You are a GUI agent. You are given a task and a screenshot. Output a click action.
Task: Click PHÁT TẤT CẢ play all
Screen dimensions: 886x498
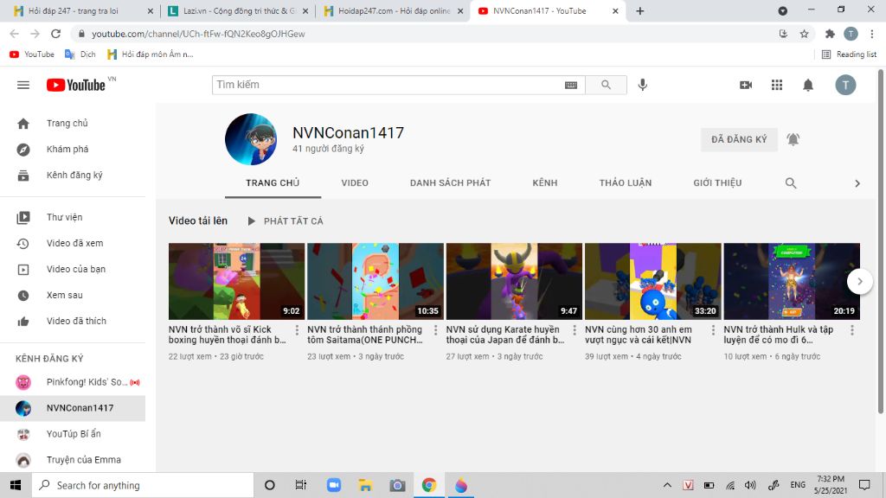tap(286, 221)
